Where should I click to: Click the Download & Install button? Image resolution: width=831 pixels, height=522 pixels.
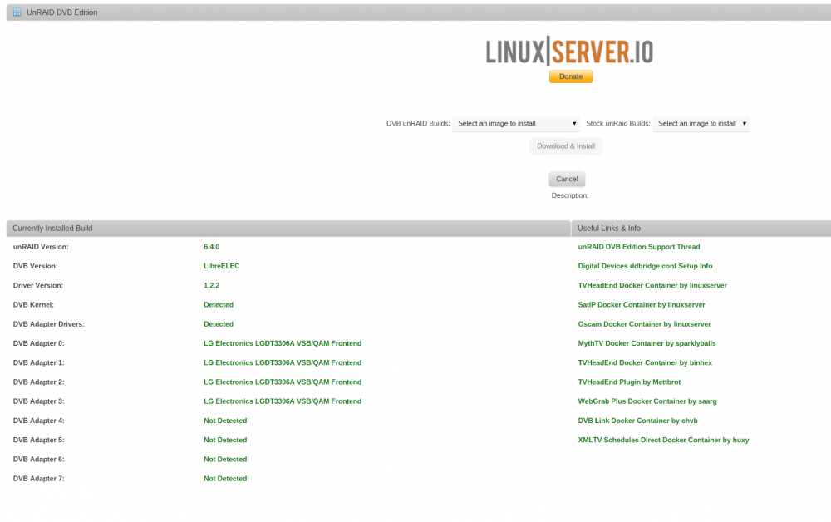pyautogui.click(x=565, y=146)
